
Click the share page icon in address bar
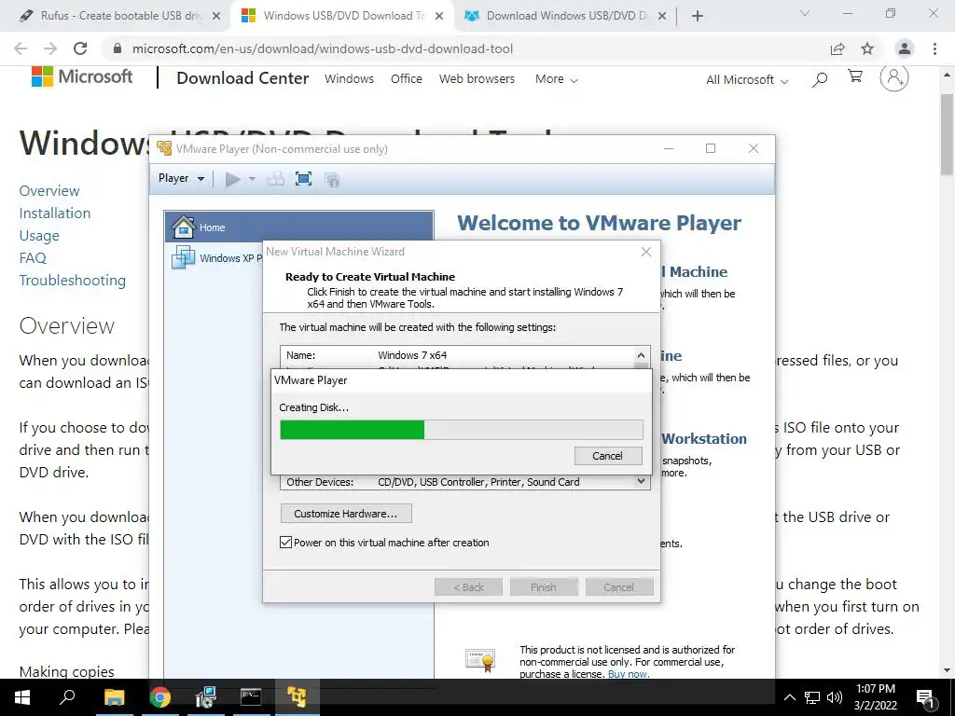[837, 48]
